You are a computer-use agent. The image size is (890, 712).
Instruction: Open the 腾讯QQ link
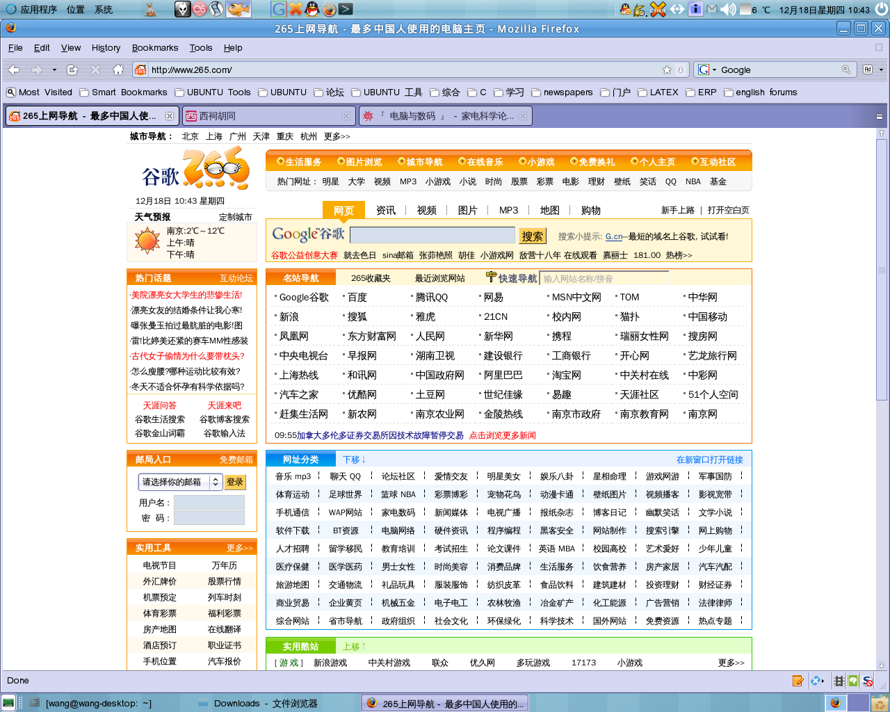432,298
